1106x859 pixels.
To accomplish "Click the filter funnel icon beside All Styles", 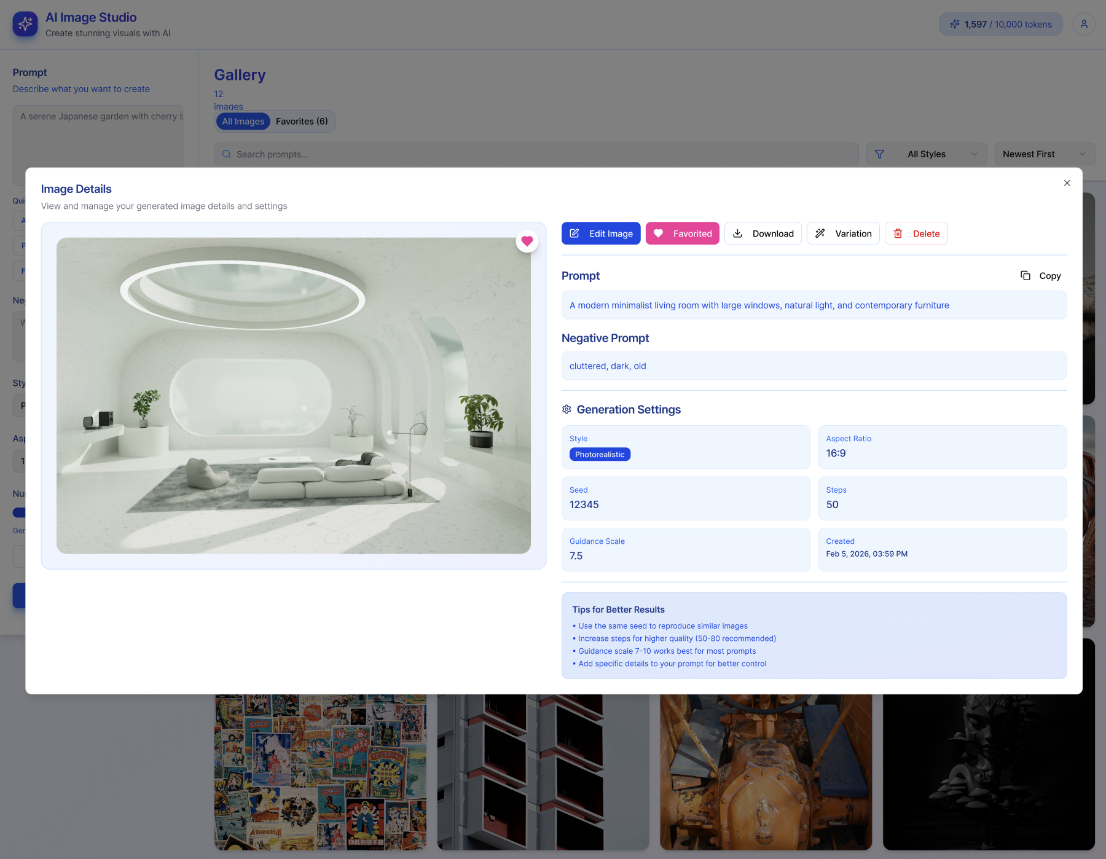I will coord(880,154).
